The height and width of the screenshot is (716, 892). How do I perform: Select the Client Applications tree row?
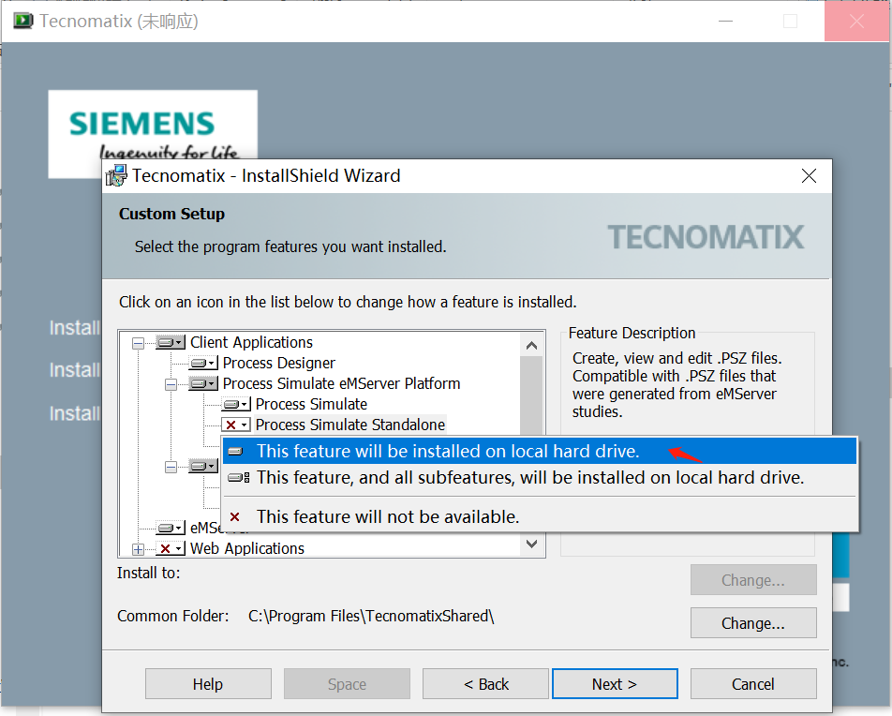click(251, 343)
